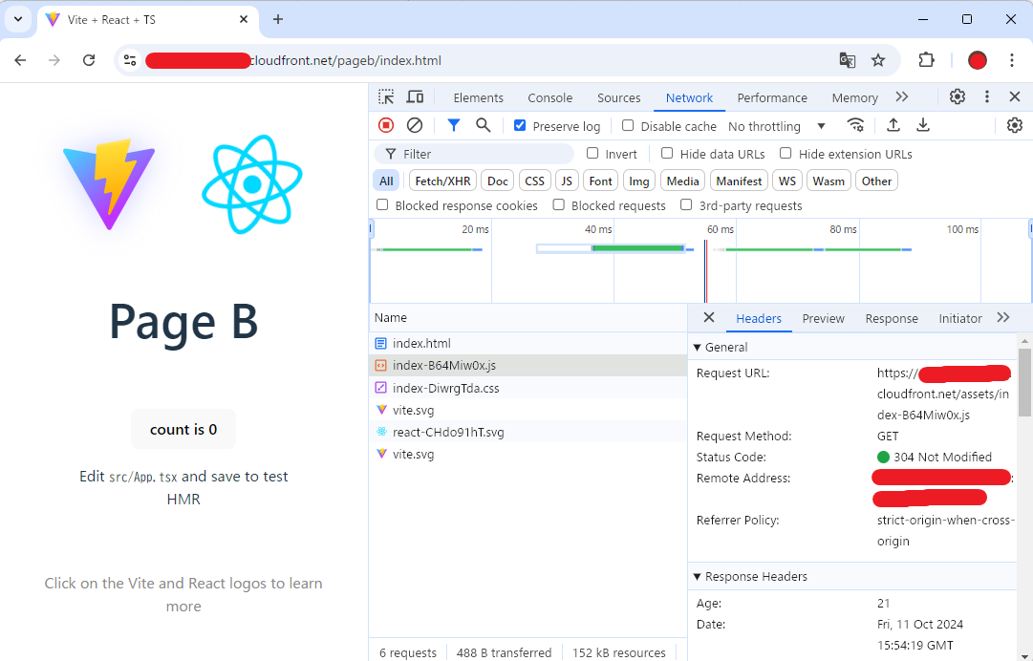Uncheck Preserve log
This screenshot has height=661, width=1033.
tap(520, 125)
